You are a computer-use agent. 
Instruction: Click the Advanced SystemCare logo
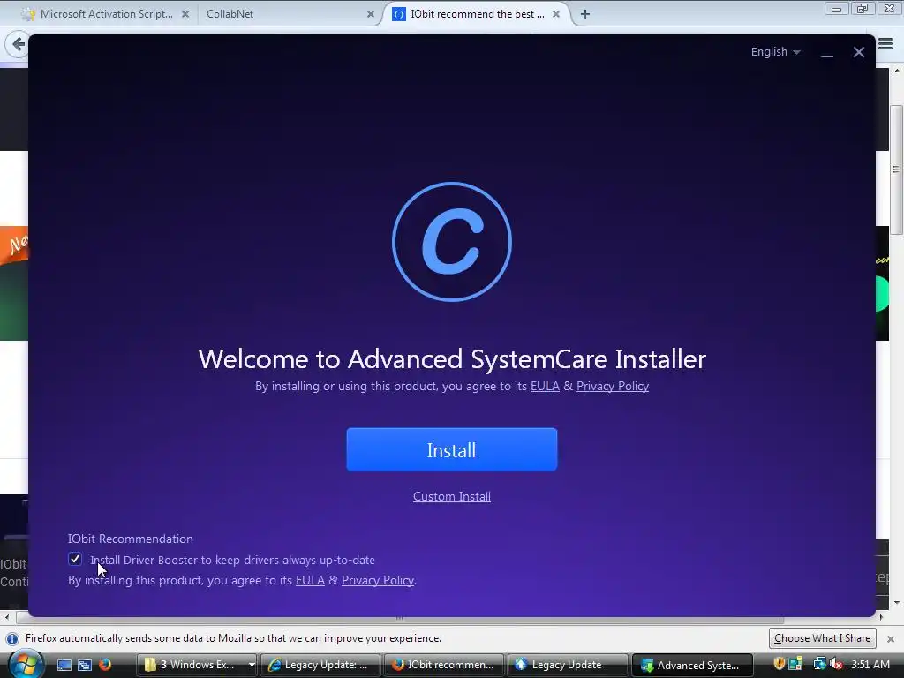[x=451, y=242]
